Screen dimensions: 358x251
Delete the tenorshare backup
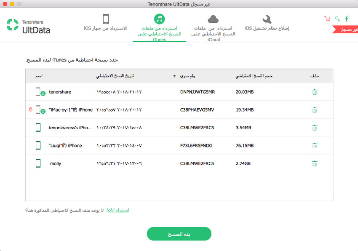tap(314, 92)
